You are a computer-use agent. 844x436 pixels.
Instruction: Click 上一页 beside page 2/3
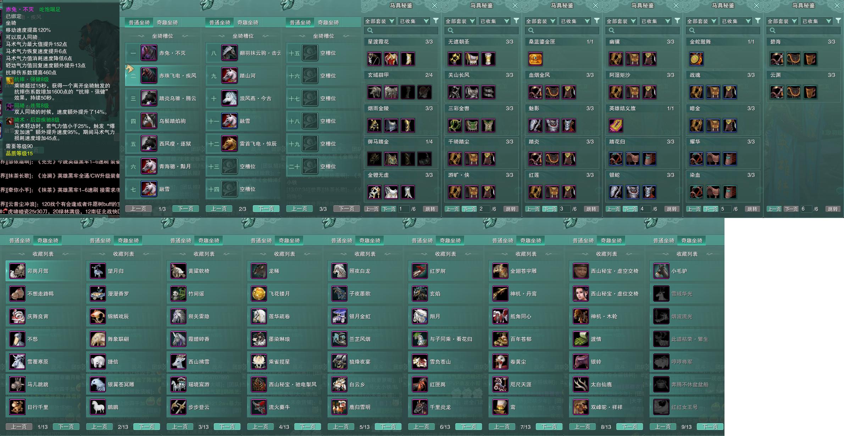tap(219, 209)
